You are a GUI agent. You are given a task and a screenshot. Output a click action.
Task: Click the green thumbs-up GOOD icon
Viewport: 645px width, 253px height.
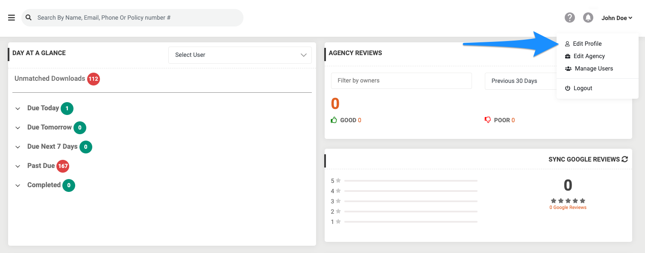334,120
